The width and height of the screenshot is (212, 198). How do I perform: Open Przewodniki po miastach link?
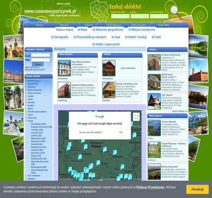pyautogui.click(x=90, y=37)
